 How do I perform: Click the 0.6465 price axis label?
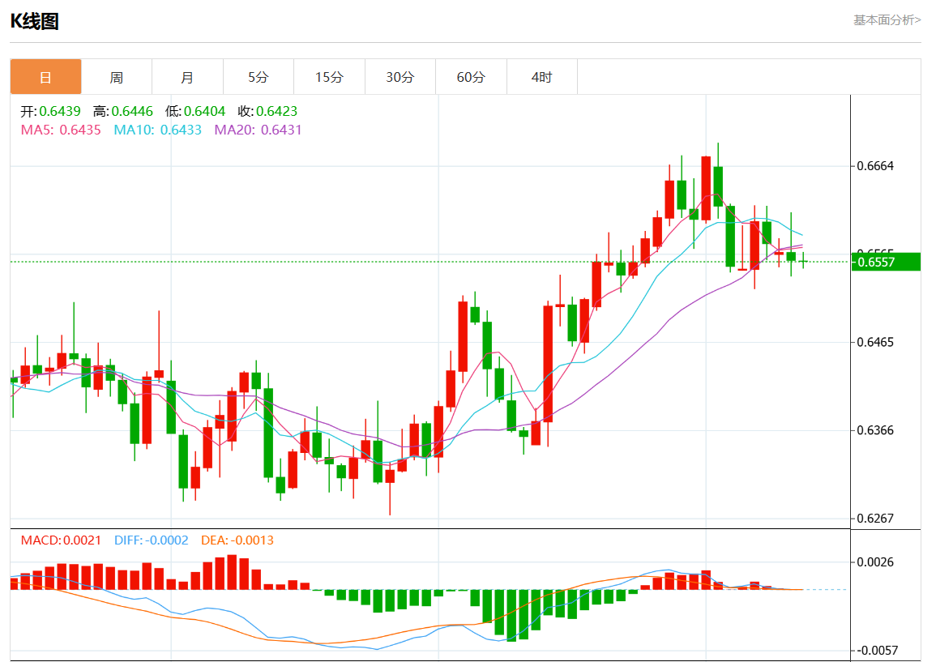[875, 342]
